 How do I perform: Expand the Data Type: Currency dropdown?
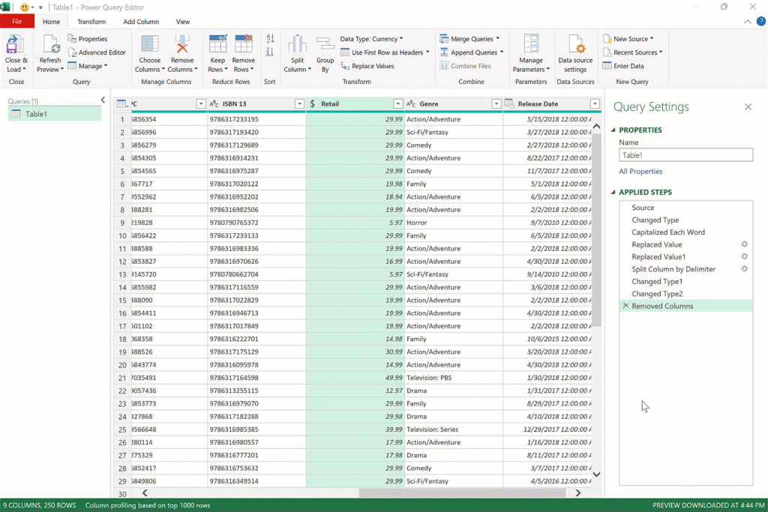[x=371, y=39]
